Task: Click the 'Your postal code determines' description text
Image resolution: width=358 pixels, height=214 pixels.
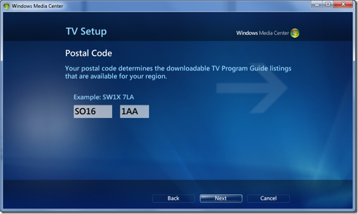Action: (178, 72)
